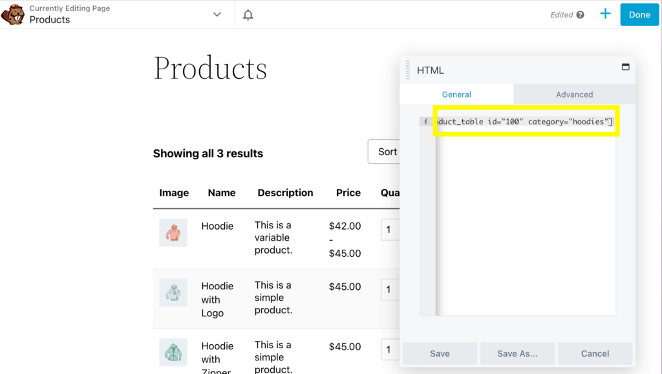Grab the HTML panel drag handle
This screenshot has width=662, height=374.
pyautogui.click(x=408, y=69)
